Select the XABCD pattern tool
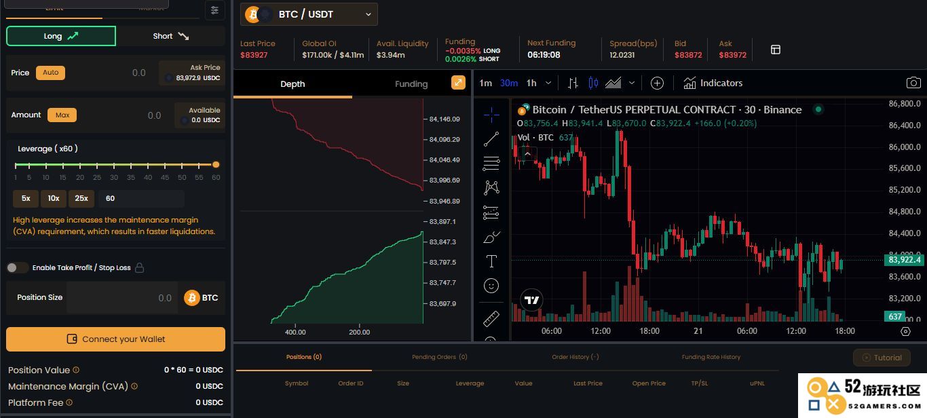Screen dimensions: 927x418 pos(491,187)
